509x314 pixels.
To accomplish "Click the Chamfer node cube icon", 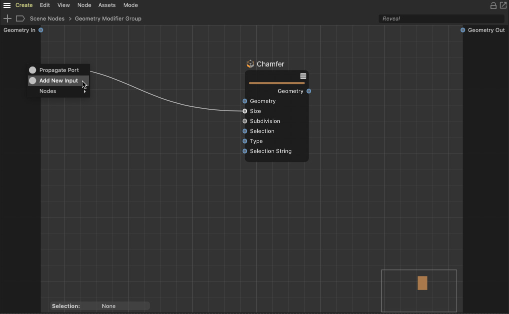I will [x=250, y=64].
